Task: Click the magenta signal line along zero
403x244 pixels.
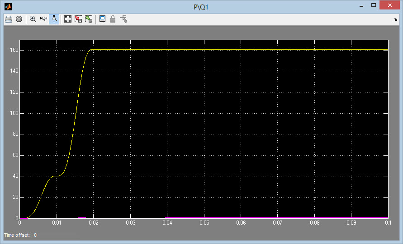Action: pos(271,218)
